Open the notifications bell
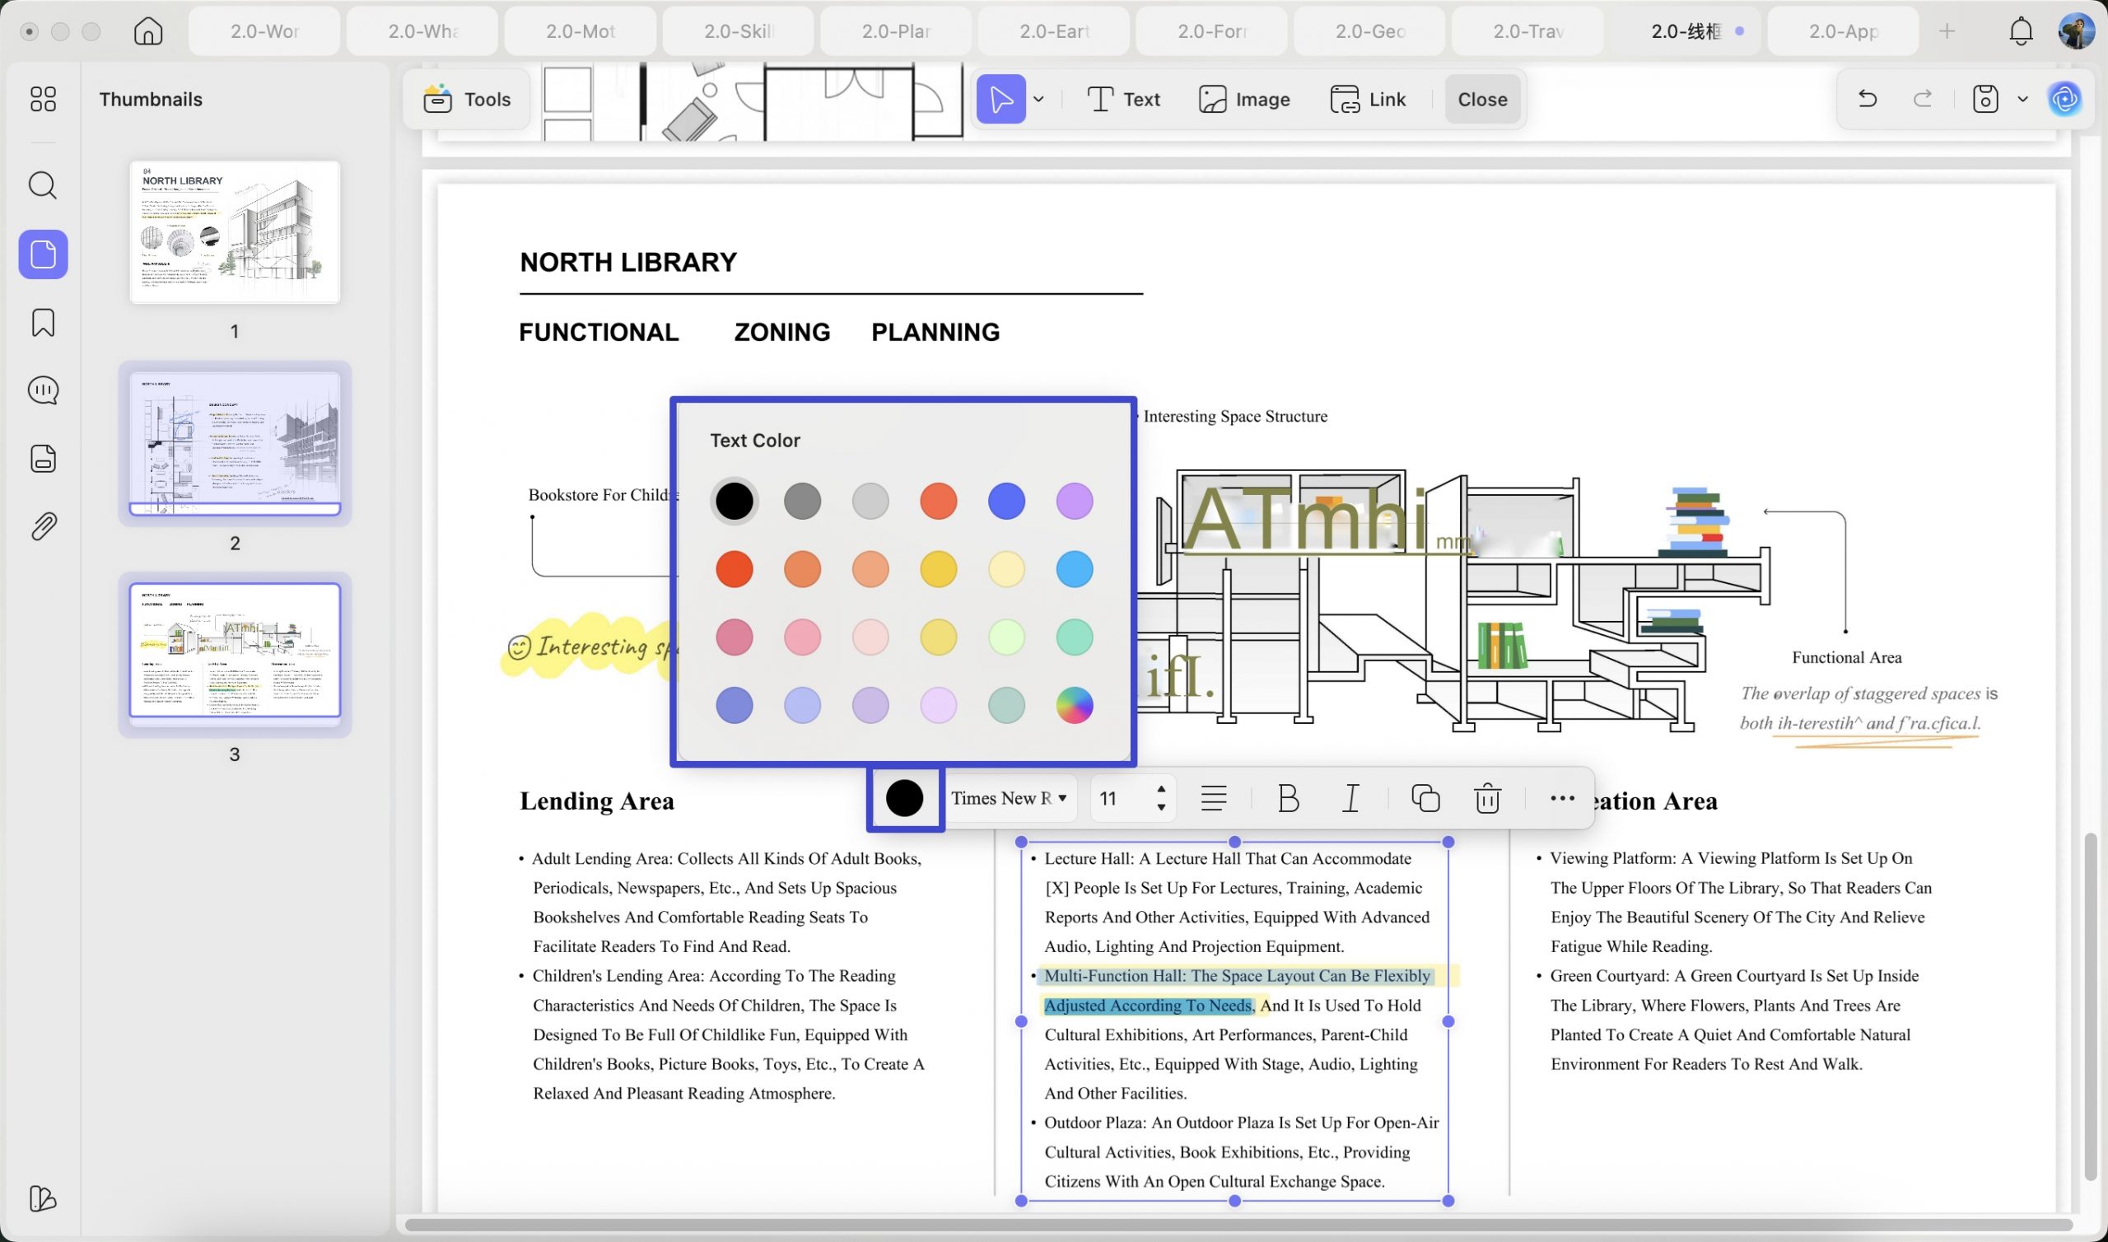The width and height of the screenshot is (2108, 1242). click(2020, 31)
